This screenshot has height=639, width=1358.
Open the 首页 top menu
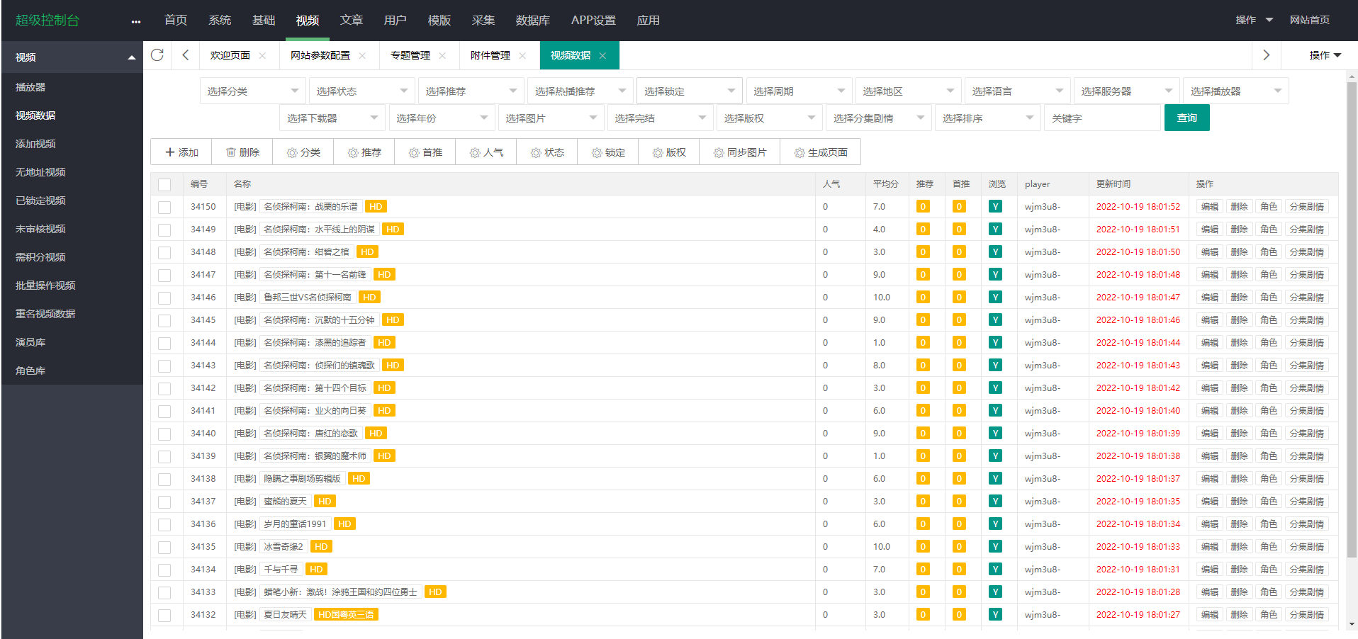176,21
